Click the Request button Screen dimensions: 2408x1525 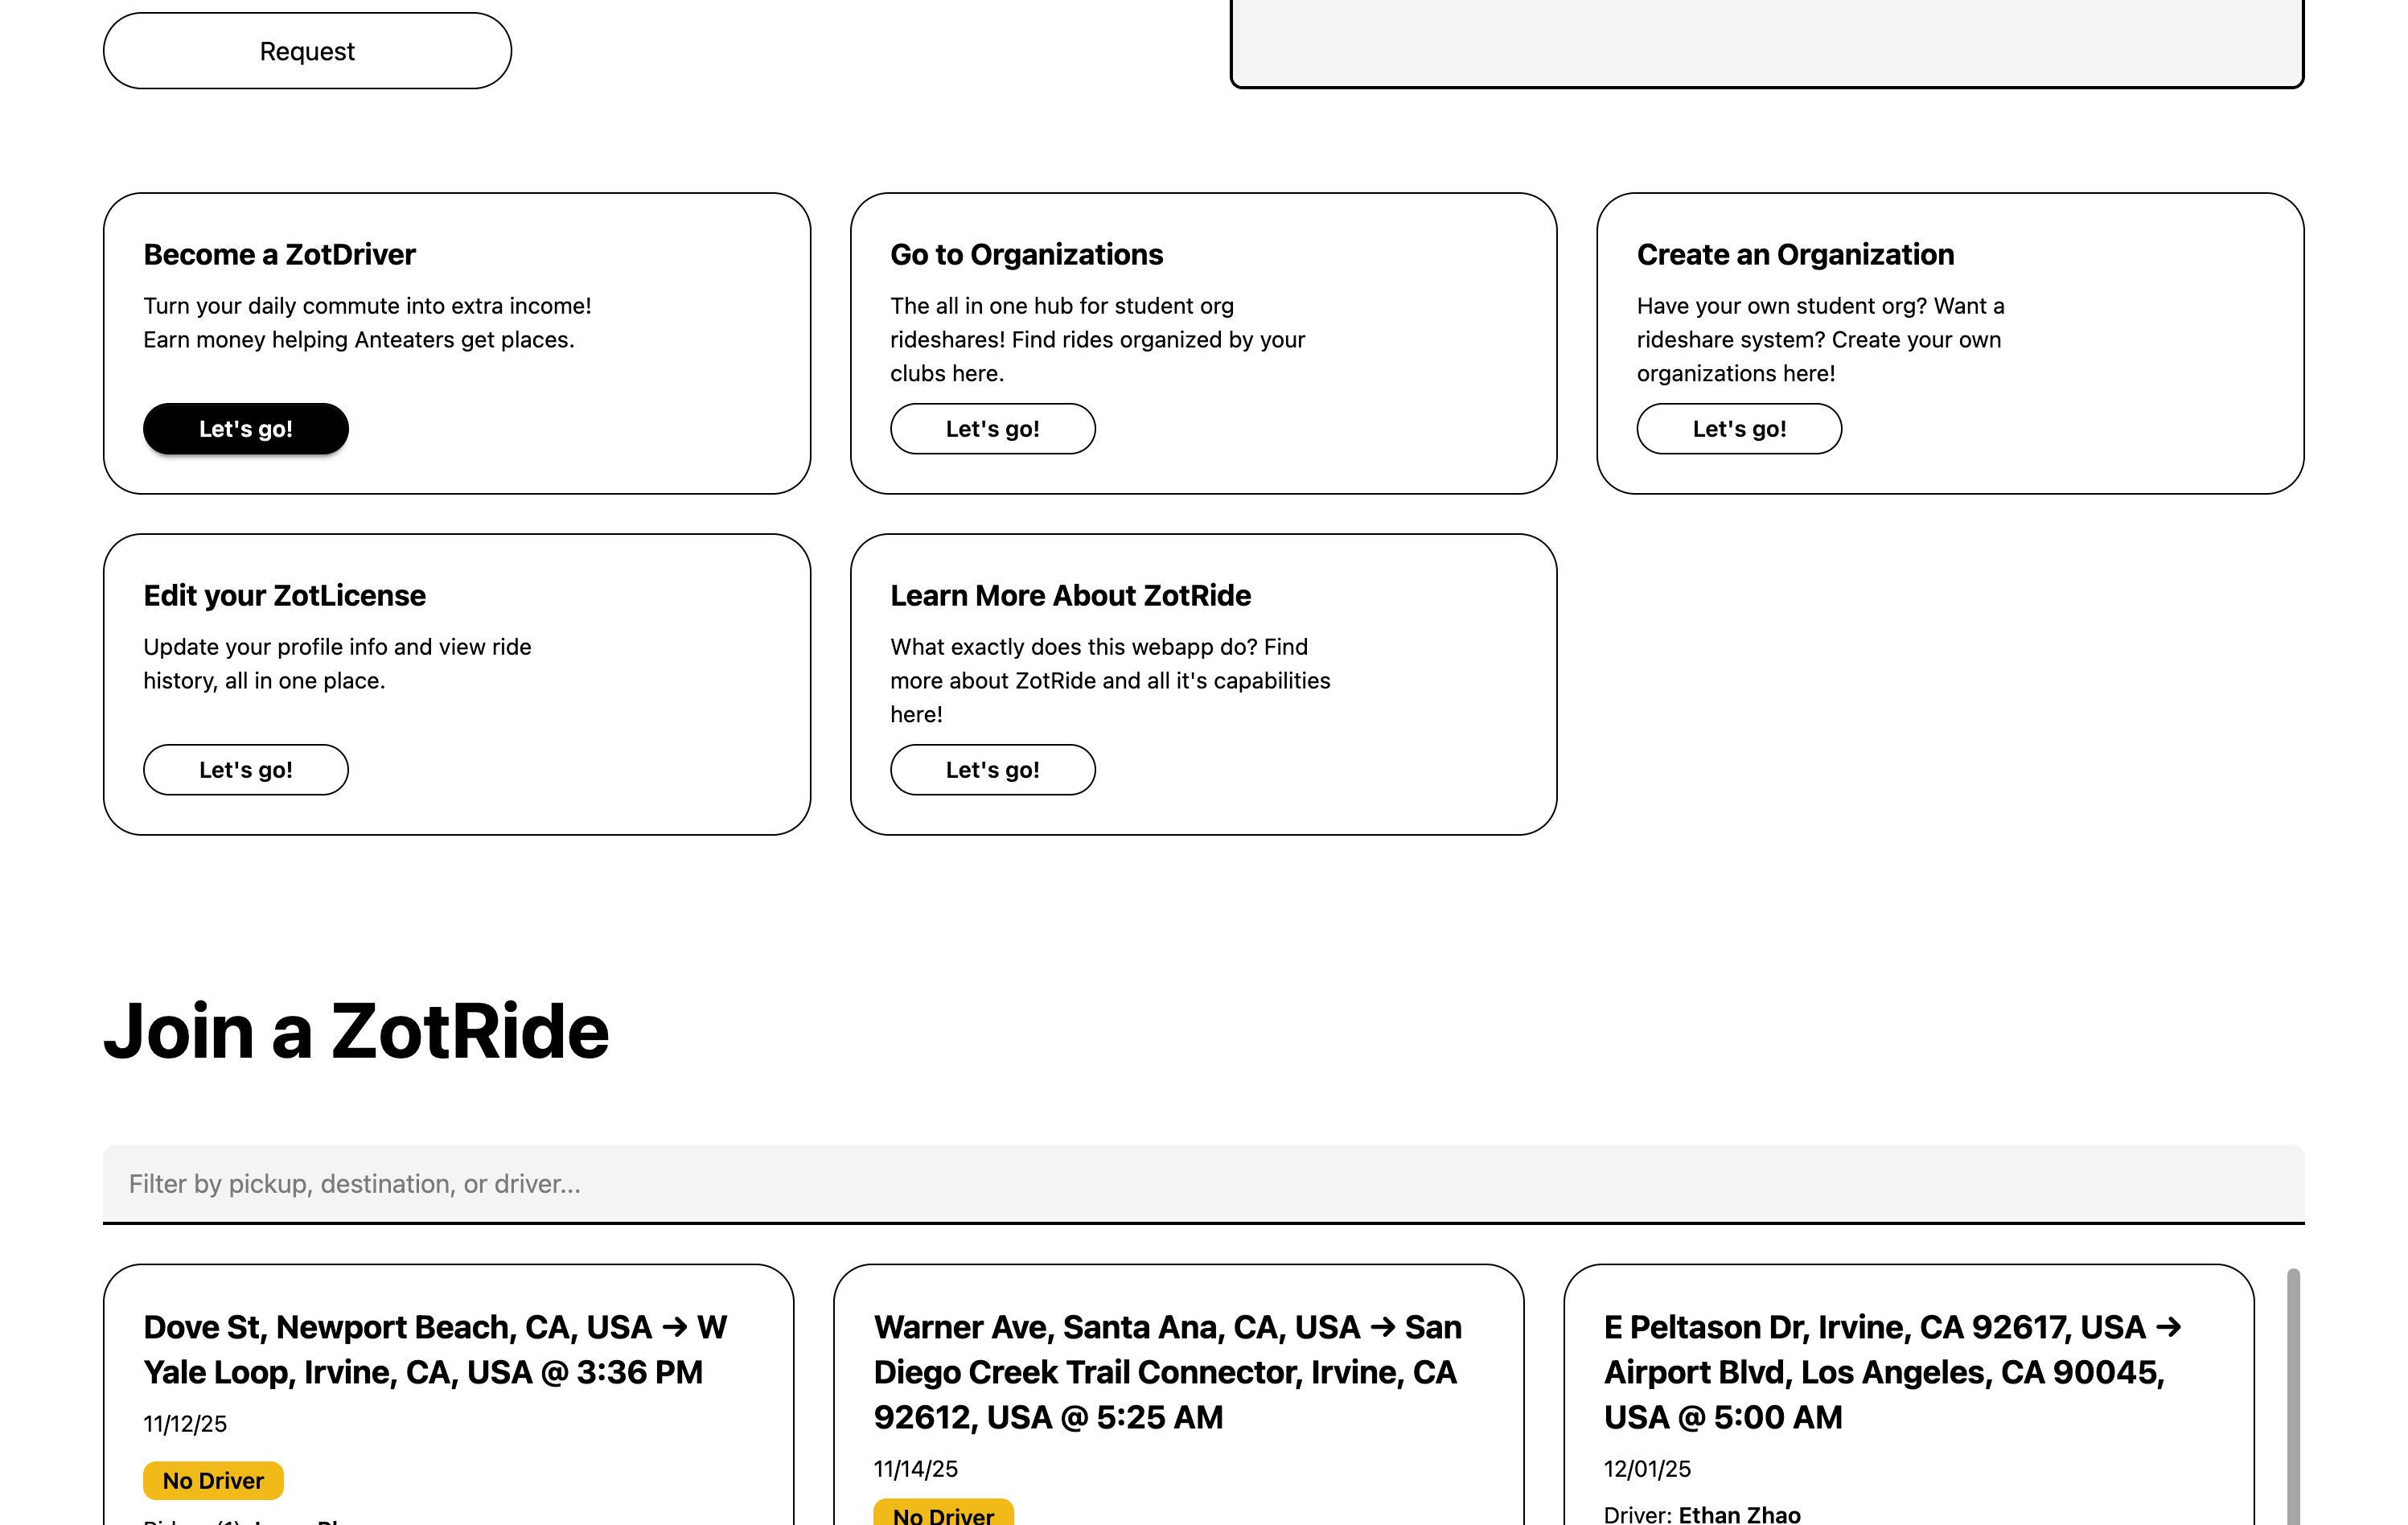pyautogui.click(x=307, y=51)
